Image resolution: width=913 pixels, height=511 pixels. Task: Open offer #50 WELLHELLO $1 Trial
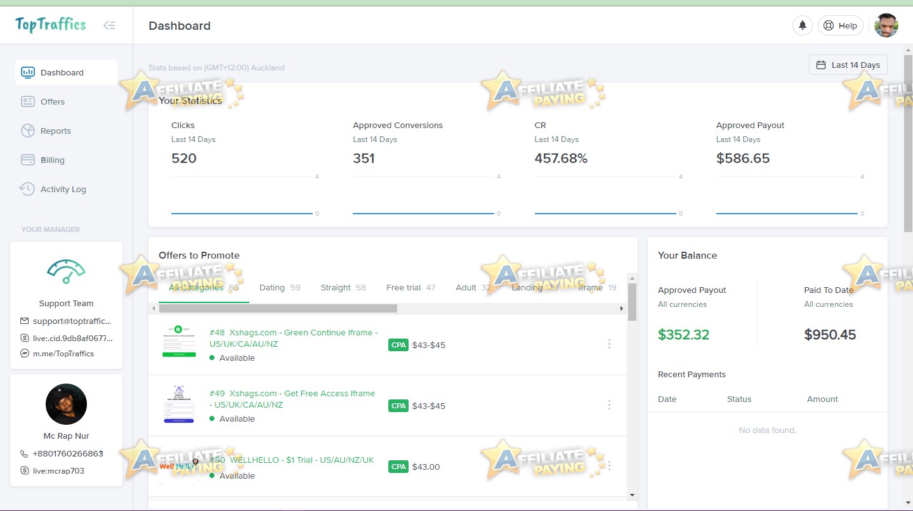tap(292, 460)
